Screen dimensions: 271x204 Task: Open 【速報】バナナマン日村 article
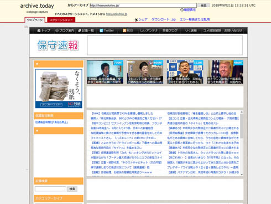tap(203, 172)
